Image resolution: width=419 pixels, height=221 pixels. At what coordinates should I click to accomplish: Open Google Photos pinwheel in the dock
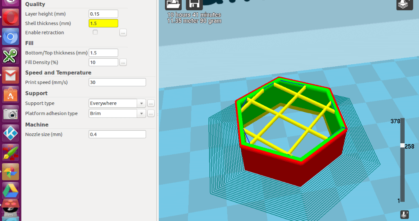11,172
